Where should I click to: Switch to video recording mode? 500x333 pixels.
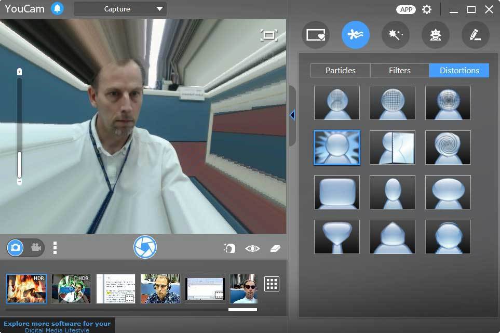point(35,248)
